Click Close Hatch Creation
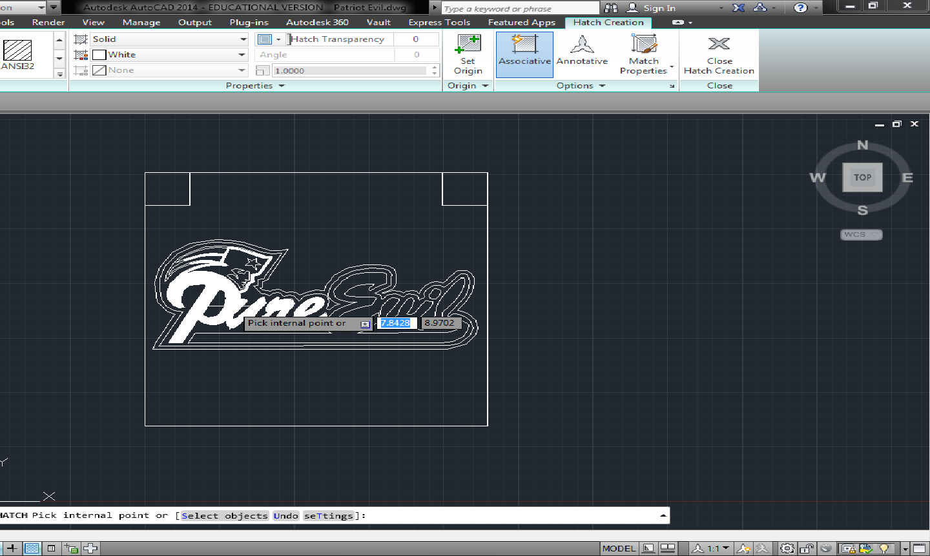Viewport: 930px width, 556px height. click(x=719, y=54)
